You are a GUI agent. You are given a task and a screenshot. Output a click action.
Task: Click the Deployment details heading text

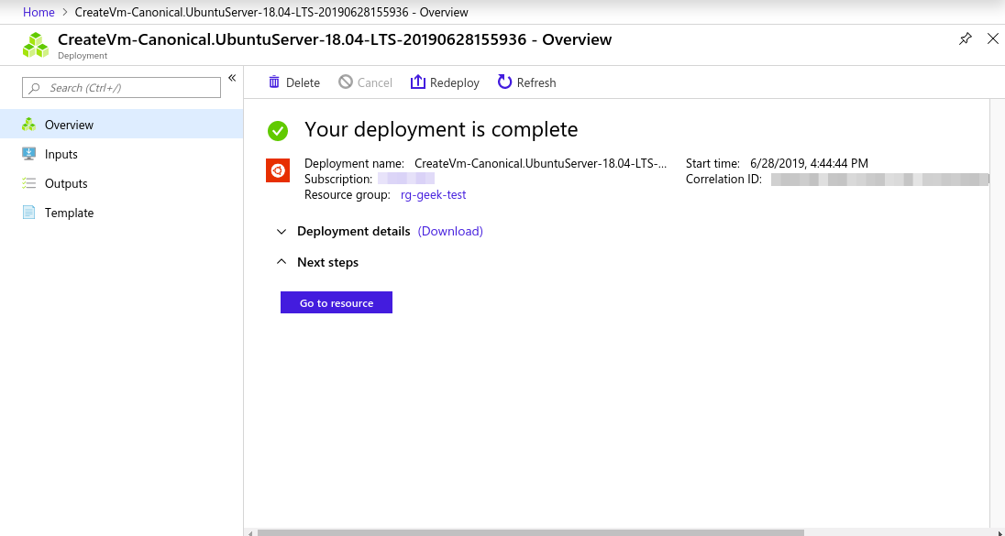(354, 231)
